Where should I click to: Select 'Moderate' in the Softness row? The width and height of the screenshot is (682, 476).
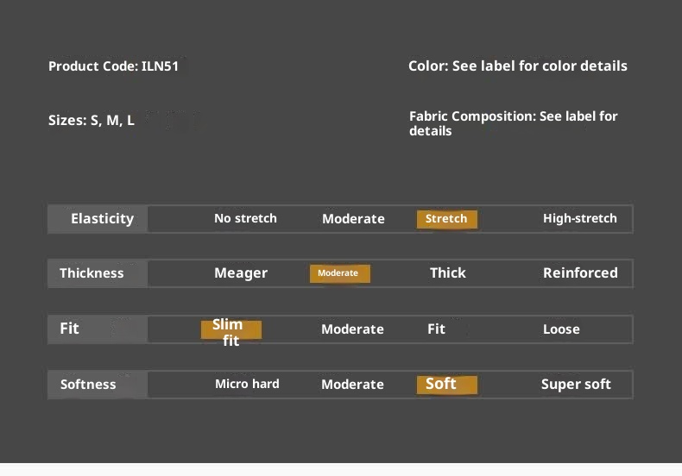pyautogui.click(x=352, y=385)
